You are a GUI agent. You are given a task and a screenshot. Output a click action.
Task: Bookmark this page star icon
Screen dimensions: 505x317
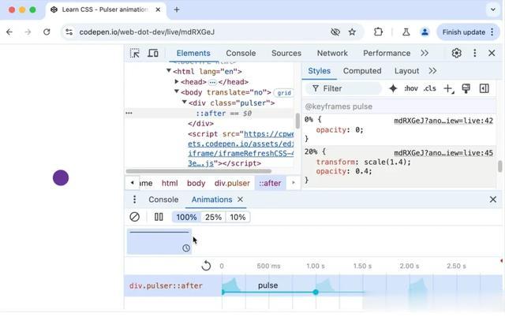coord(352,32)
